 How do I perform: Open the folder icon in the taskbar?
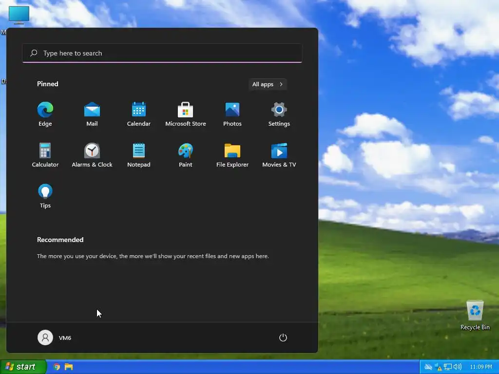pyautogui.click(x=69, y=367)
